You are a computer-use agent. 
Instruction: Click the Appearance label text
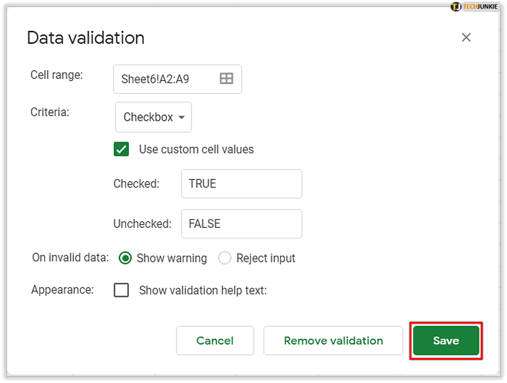[62, 290]
